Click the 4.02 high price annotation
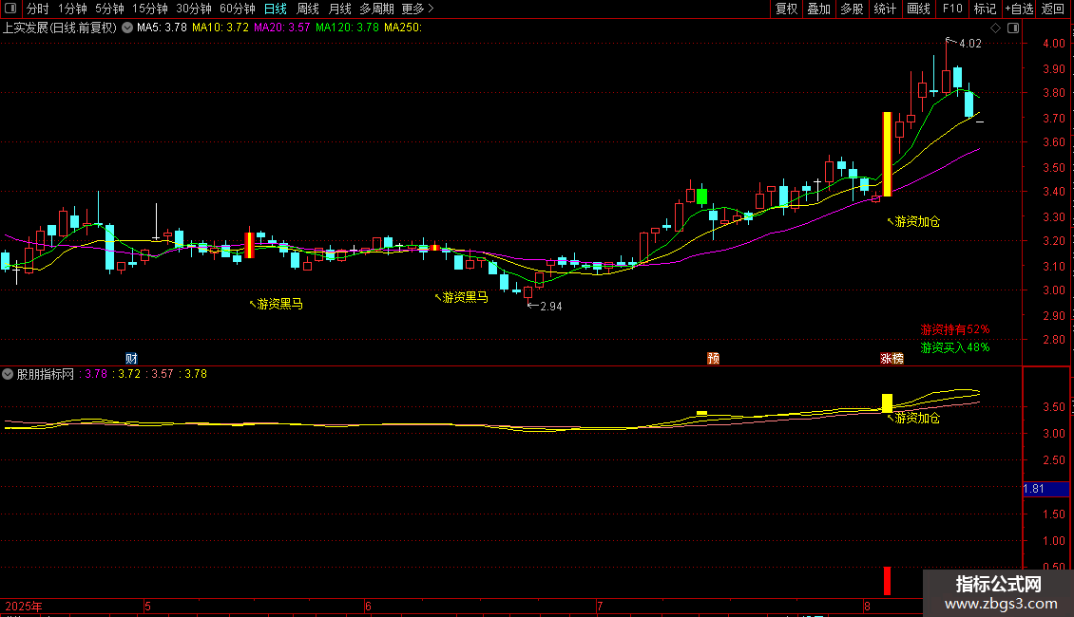The height and width of the screenshot is (617, 1074). 969,43
